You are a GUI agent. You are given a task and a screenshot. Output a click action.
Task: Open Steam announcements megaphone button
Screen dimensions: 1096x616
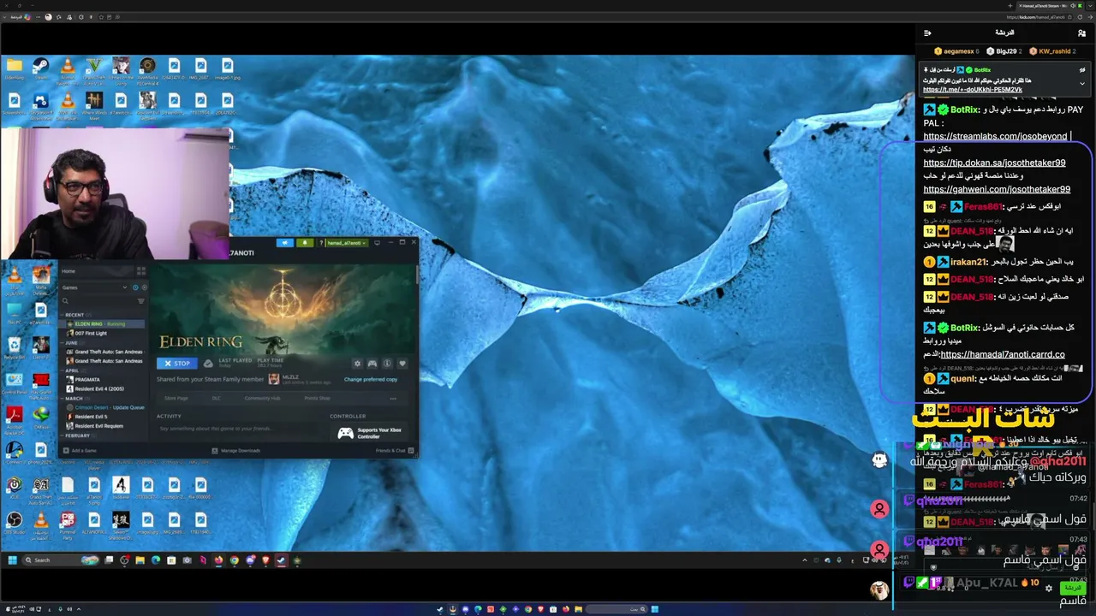[285, 243]
